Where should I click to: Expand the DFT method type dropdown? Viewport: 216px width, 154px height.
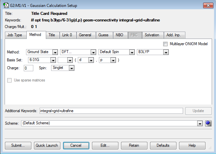pyautogui.click(x=78, y=52)
